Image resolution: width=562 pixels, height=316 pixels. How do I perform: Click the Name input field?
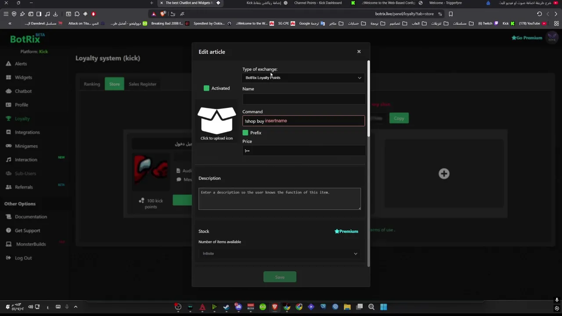tap(303, 99)
